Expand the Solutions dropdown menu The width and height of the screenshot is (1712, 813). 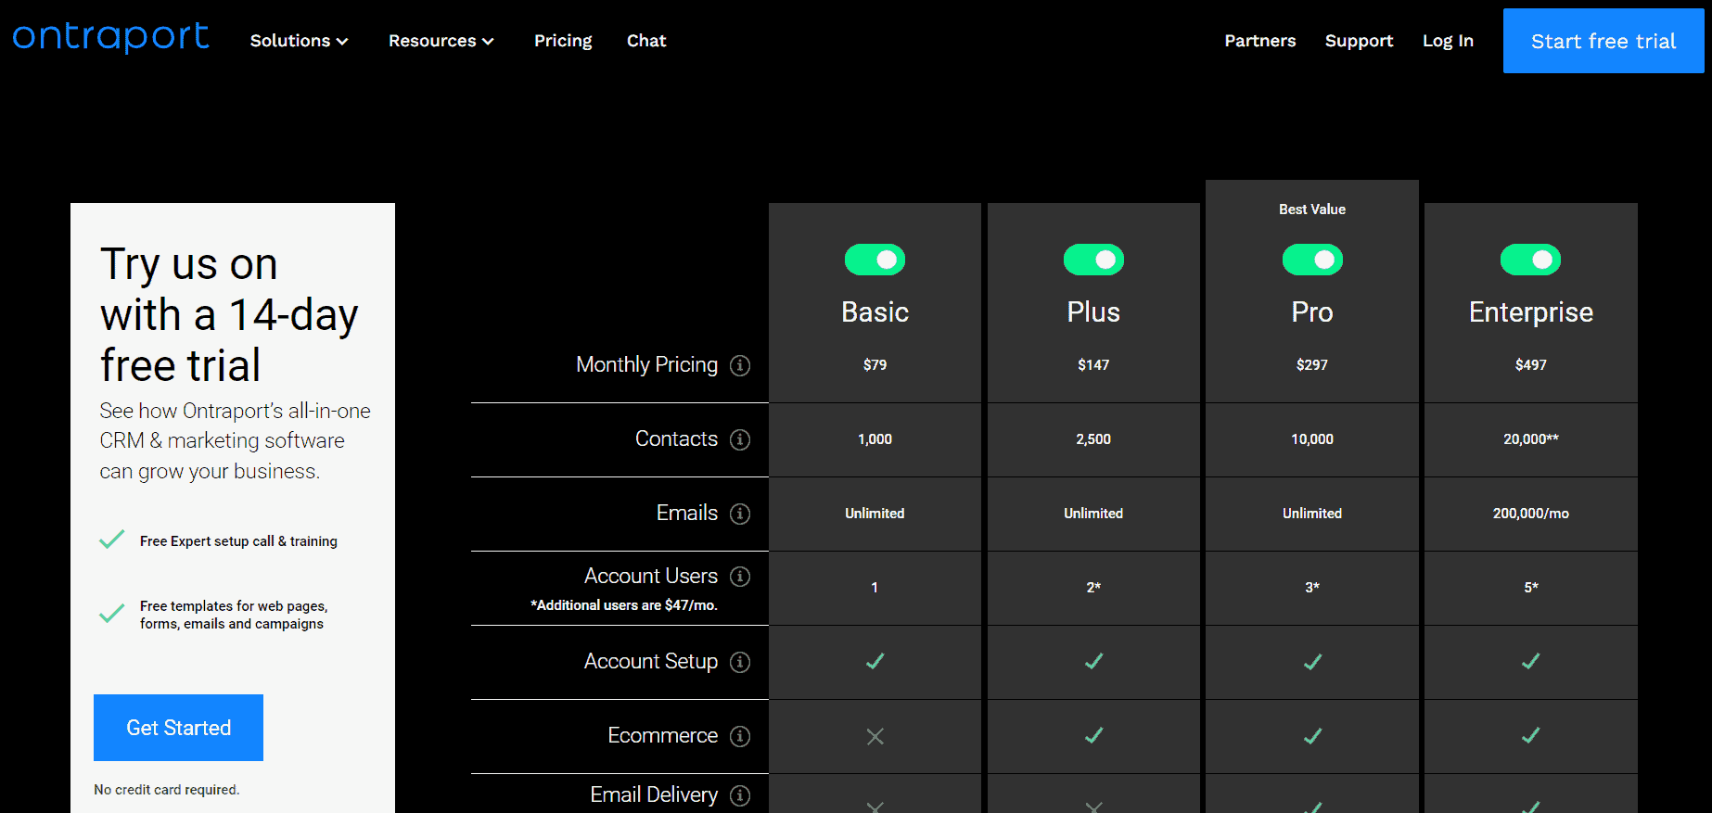pyautogui.click(x=299, y=41)
